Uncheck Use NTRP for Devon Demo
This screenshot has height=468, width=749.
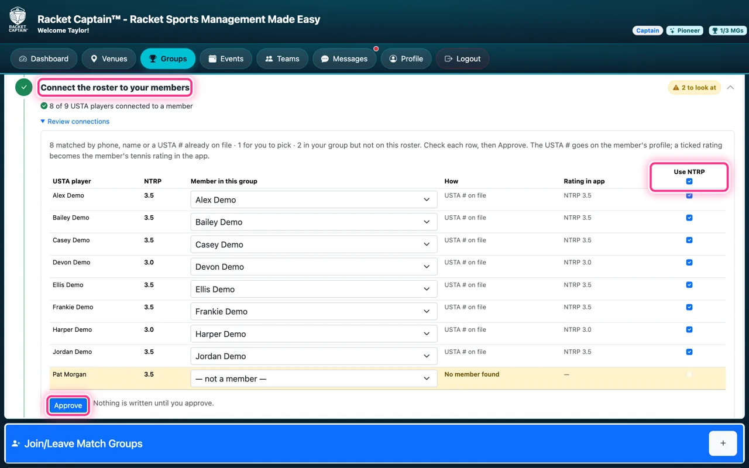[689, 263]
